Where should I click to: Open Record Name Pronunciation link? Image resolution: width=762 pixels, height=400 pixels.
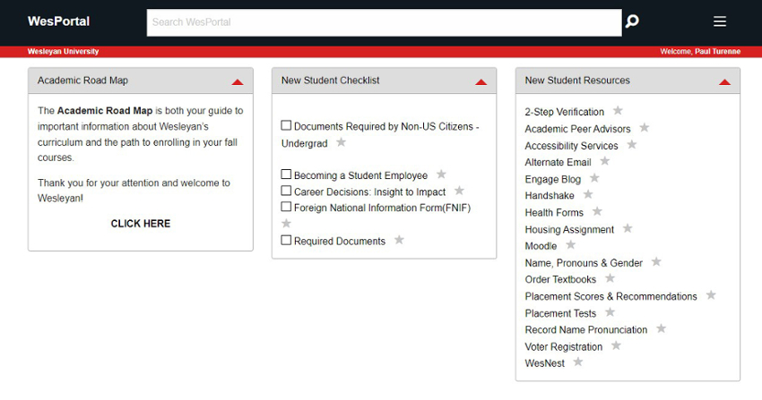(x=586, y=330)
